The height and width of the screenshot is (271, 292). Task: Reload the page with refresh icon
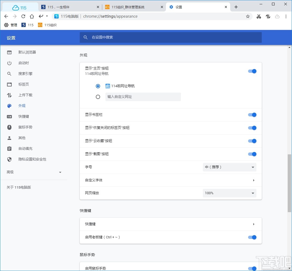(23, 16)
